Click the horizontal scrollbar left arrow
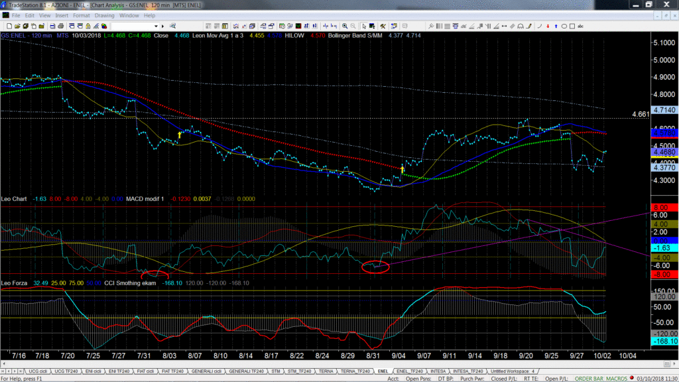Viewport: 679px width, 382px height. tap(4, 364)
